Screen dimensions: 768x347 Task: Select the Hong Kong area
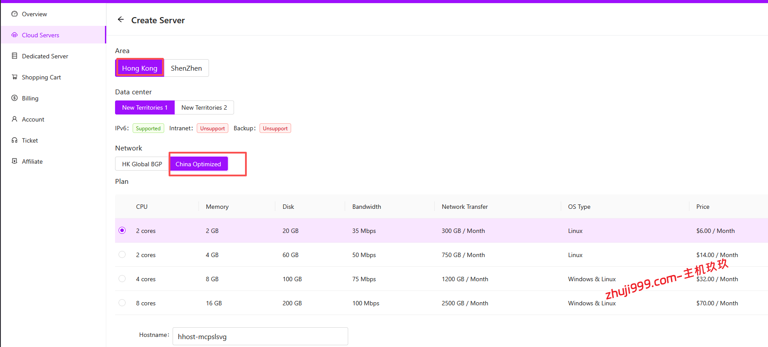click(140, 68)
